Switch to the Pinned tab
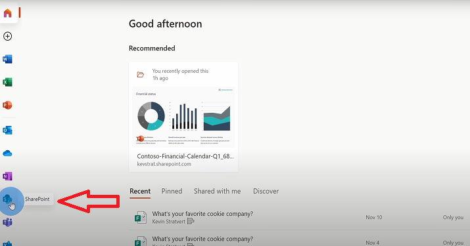470x246 pixels. pos(172,192)
